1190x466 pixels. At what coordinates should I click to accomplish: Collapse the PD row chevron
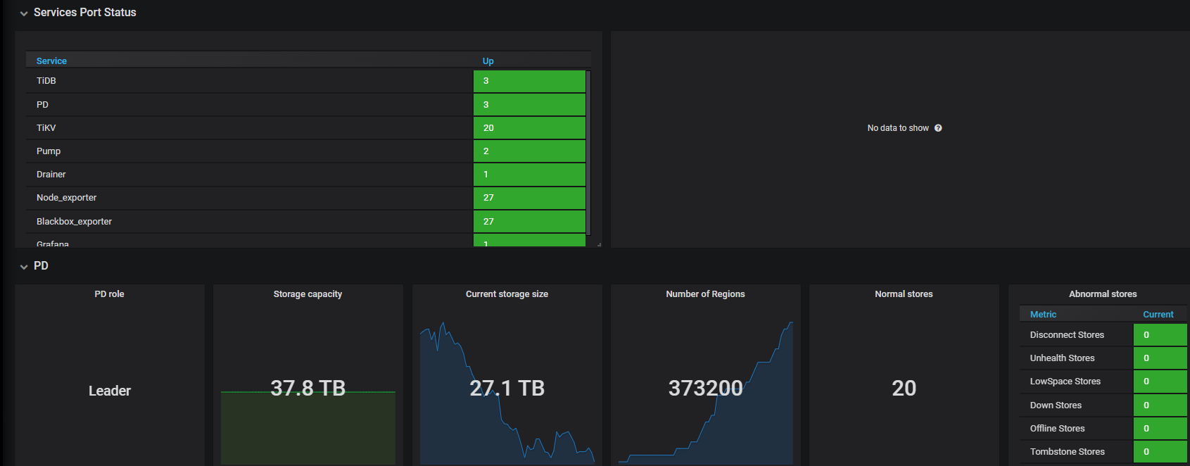click(24, 267)
